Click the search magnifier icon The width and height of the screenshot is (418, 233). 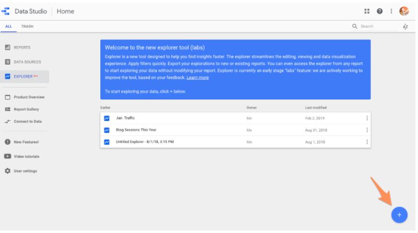click(355, 26)
